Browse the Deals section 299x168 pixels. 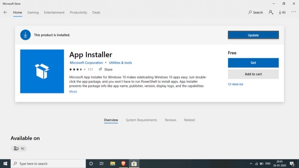[x=96, y=12]
